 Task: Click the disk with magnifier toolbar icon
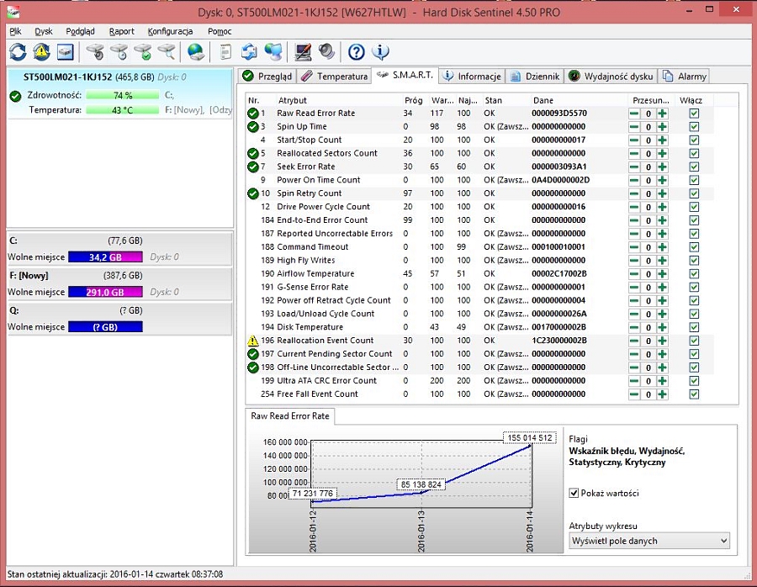(167, 51)
